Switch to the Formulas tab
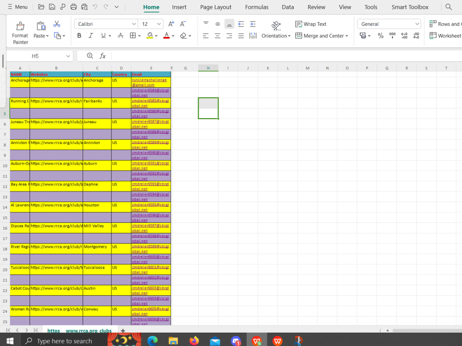462x346 pixels. [256, 7]
